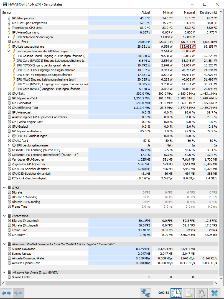The height and width of the screenshot is (299, 224).
Task: Expand the GPU Leistungsbegrenzer group
Action: [9, 145]
